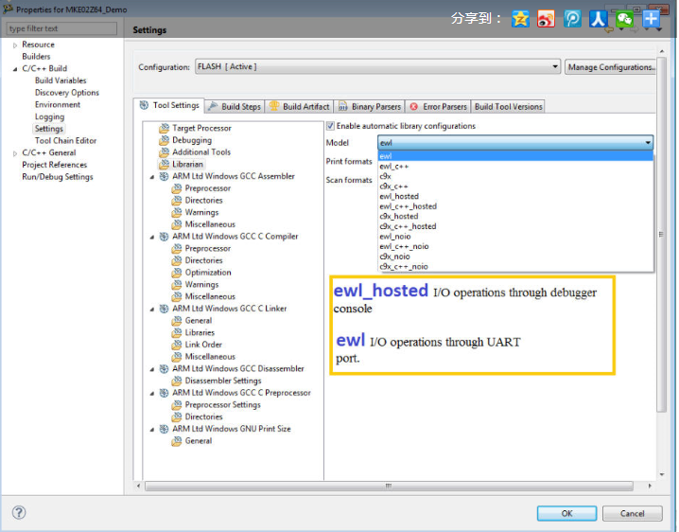Click the ARM Ltd Windows GNU Print Size tool icon
Viewport: 679px width, 532px height.
165,429
